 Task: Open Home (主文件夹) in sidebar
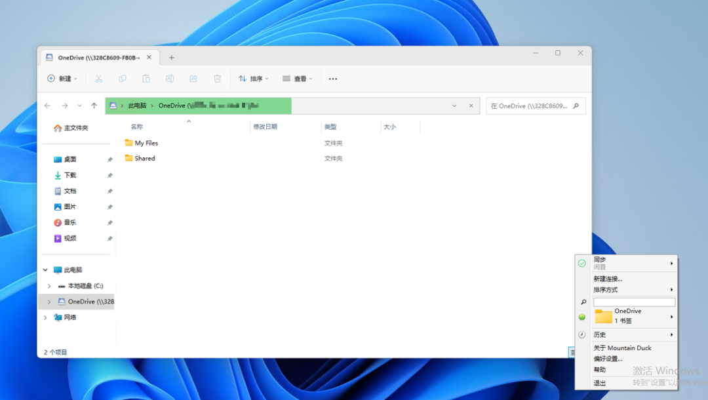click(x=71, y=128)
